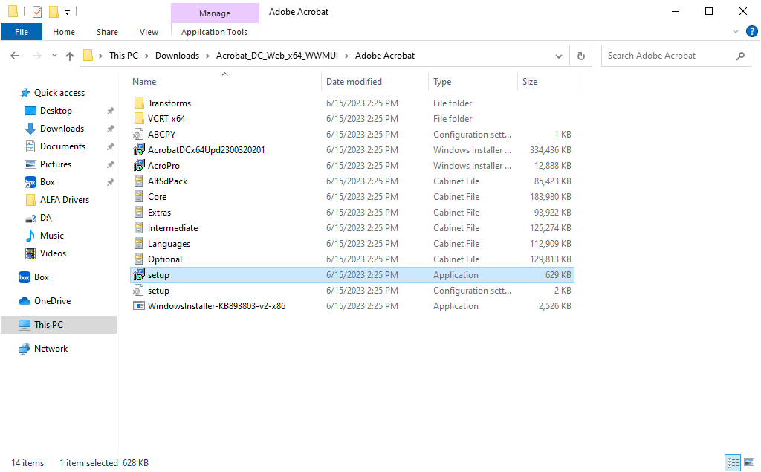Screen dimensions: 761x472
Task: Open the Application Tools tab
Action: click(x=214, y=32)
